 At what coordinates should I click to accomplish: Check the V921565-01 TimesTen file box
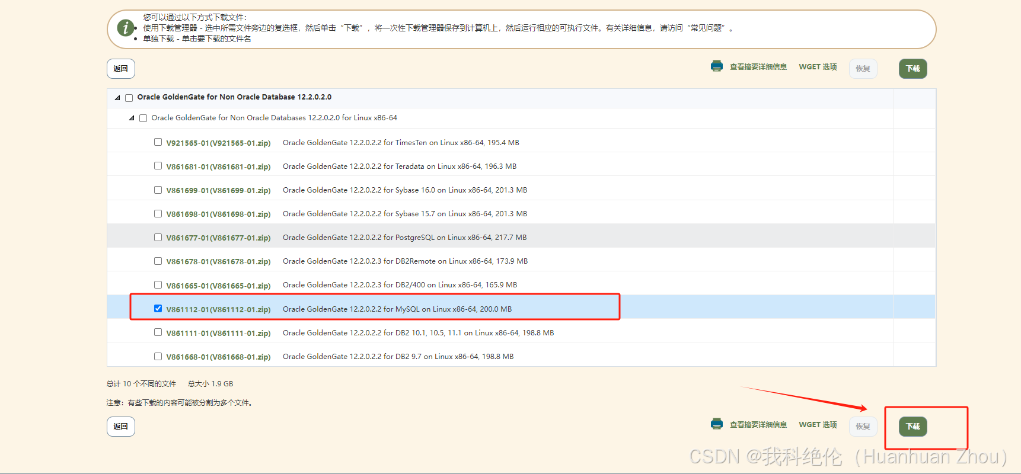pos(158,142)
